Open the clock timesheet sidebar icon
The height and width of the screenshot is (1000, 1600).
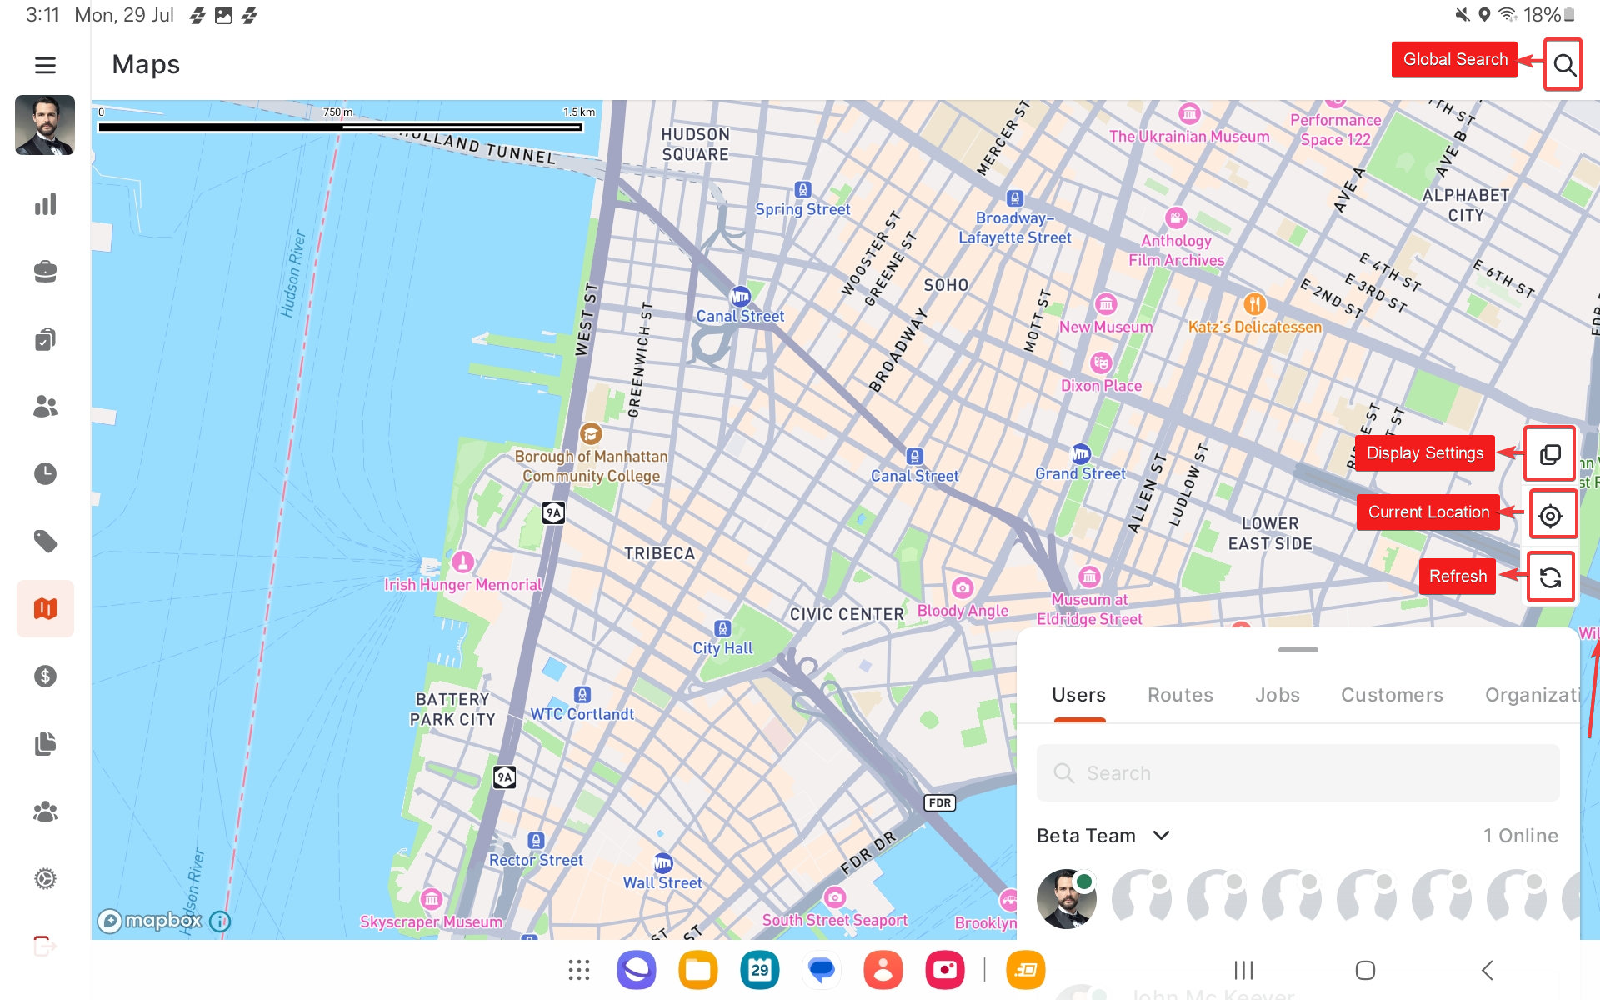tap(45, 474)
